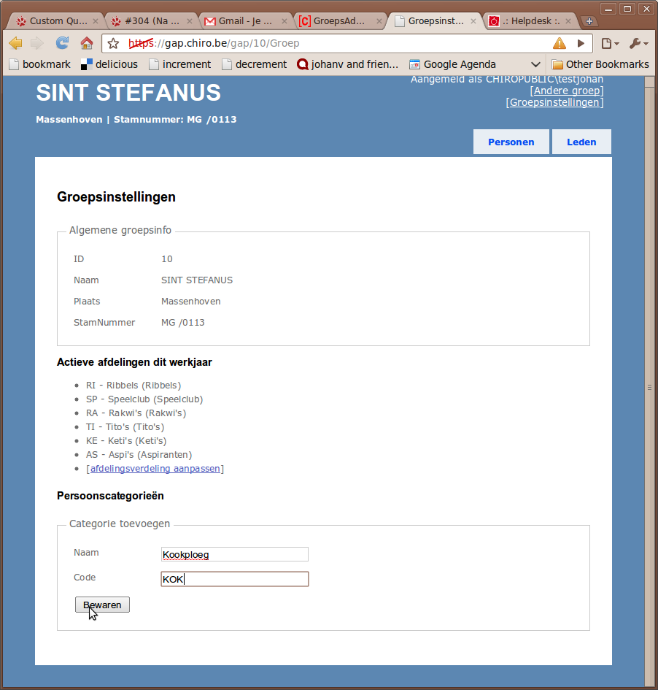The width and height of the screenshot is (658, 690).
Task: Close the Gmail tab
Action: tap(285, 21)
